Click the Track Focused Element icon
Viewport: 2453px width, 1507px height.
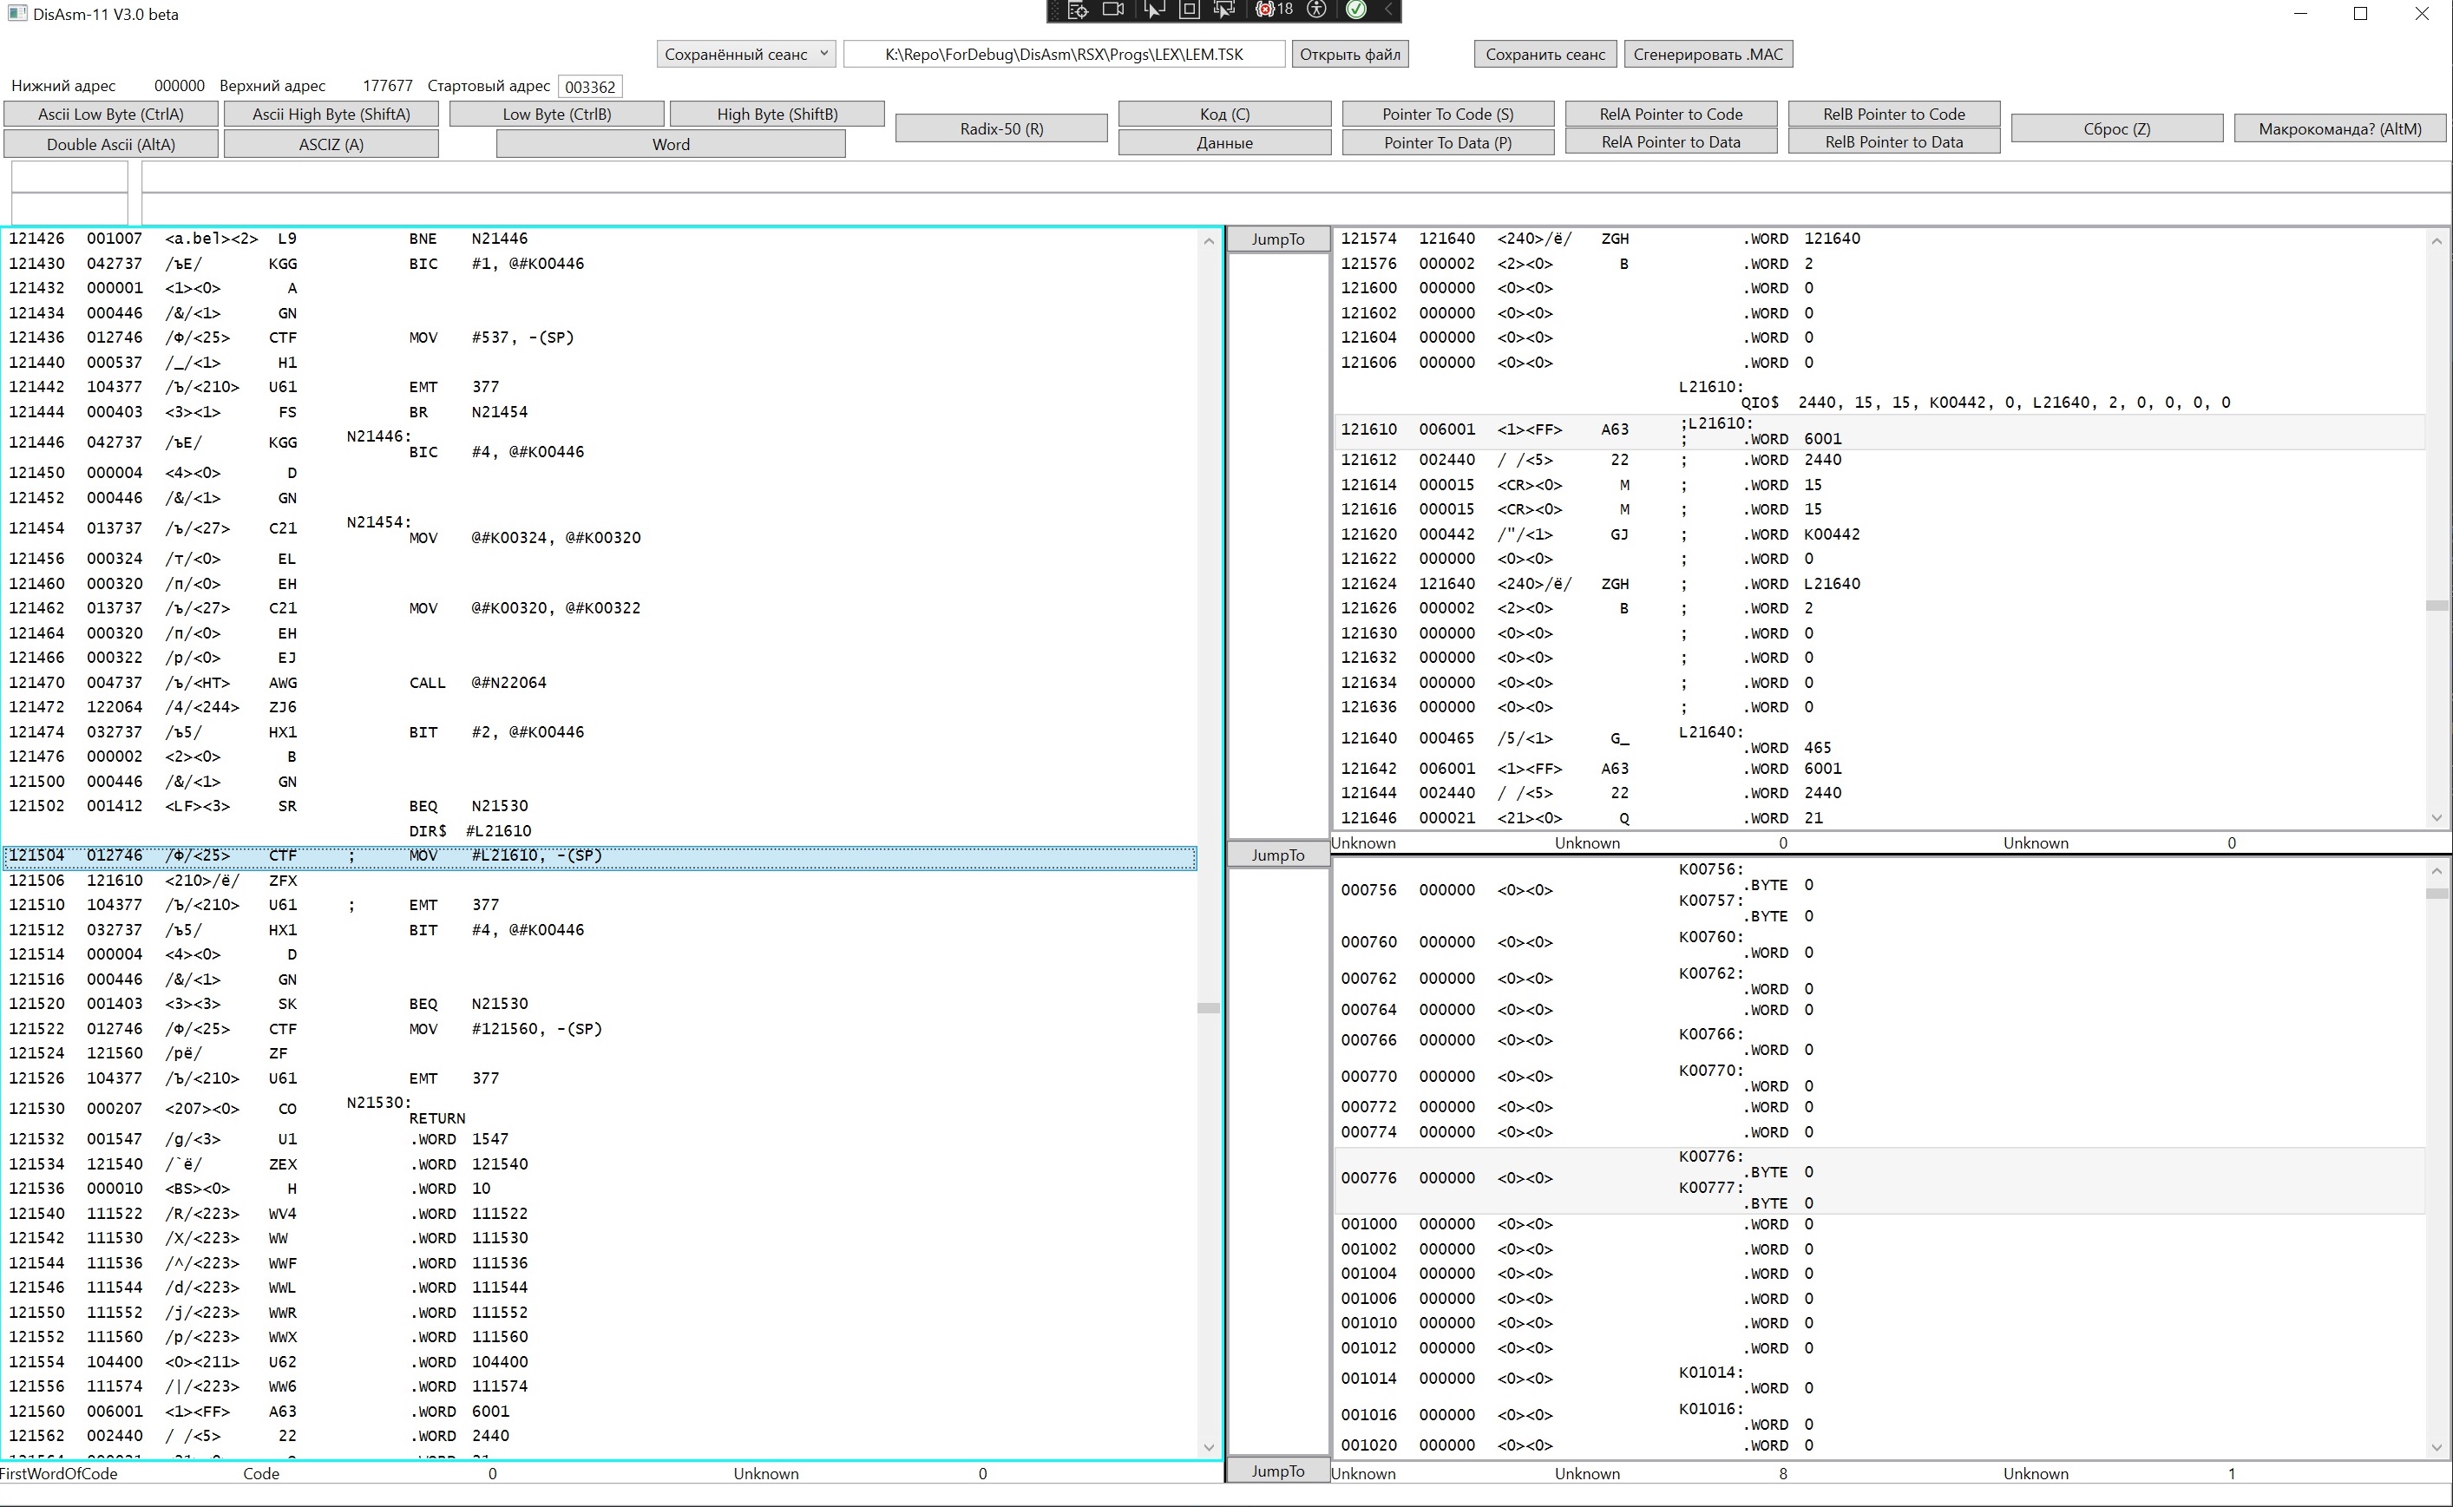pos(1224,10)
